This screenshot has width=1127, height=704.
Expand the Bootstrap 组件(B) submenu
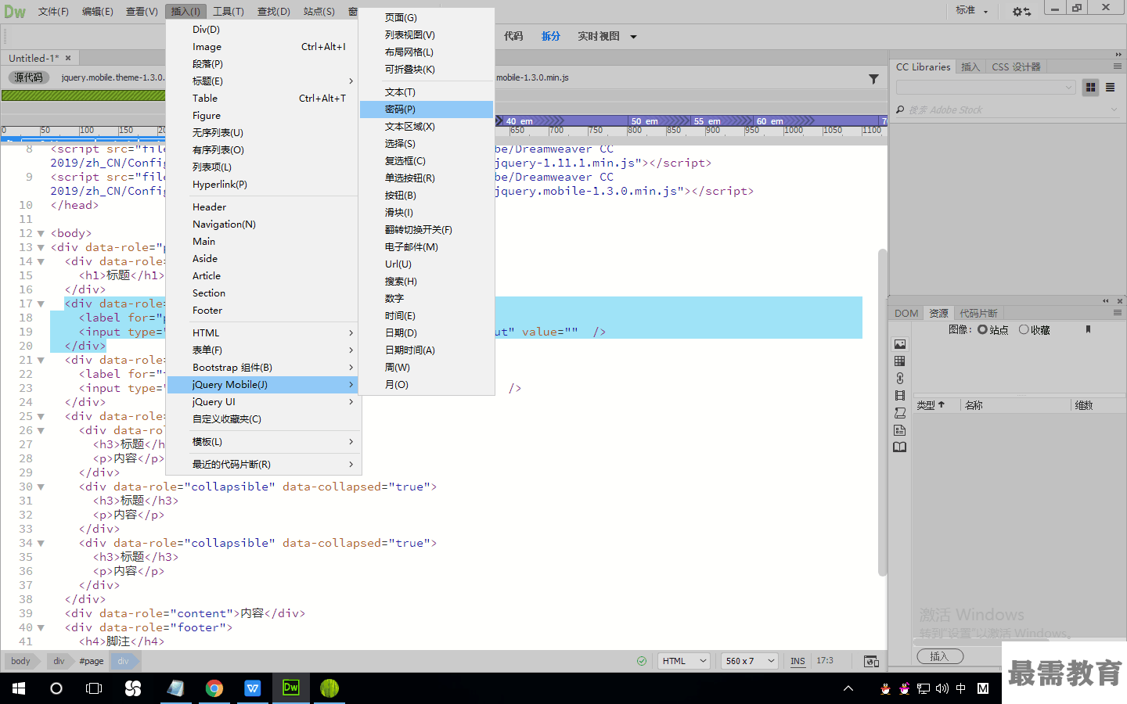(x=263, y=368)
